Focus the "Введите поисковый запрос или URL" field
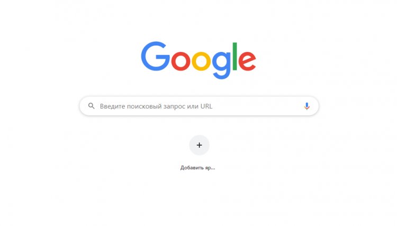Viewport: 397px width, 226px height. point(199,106)
